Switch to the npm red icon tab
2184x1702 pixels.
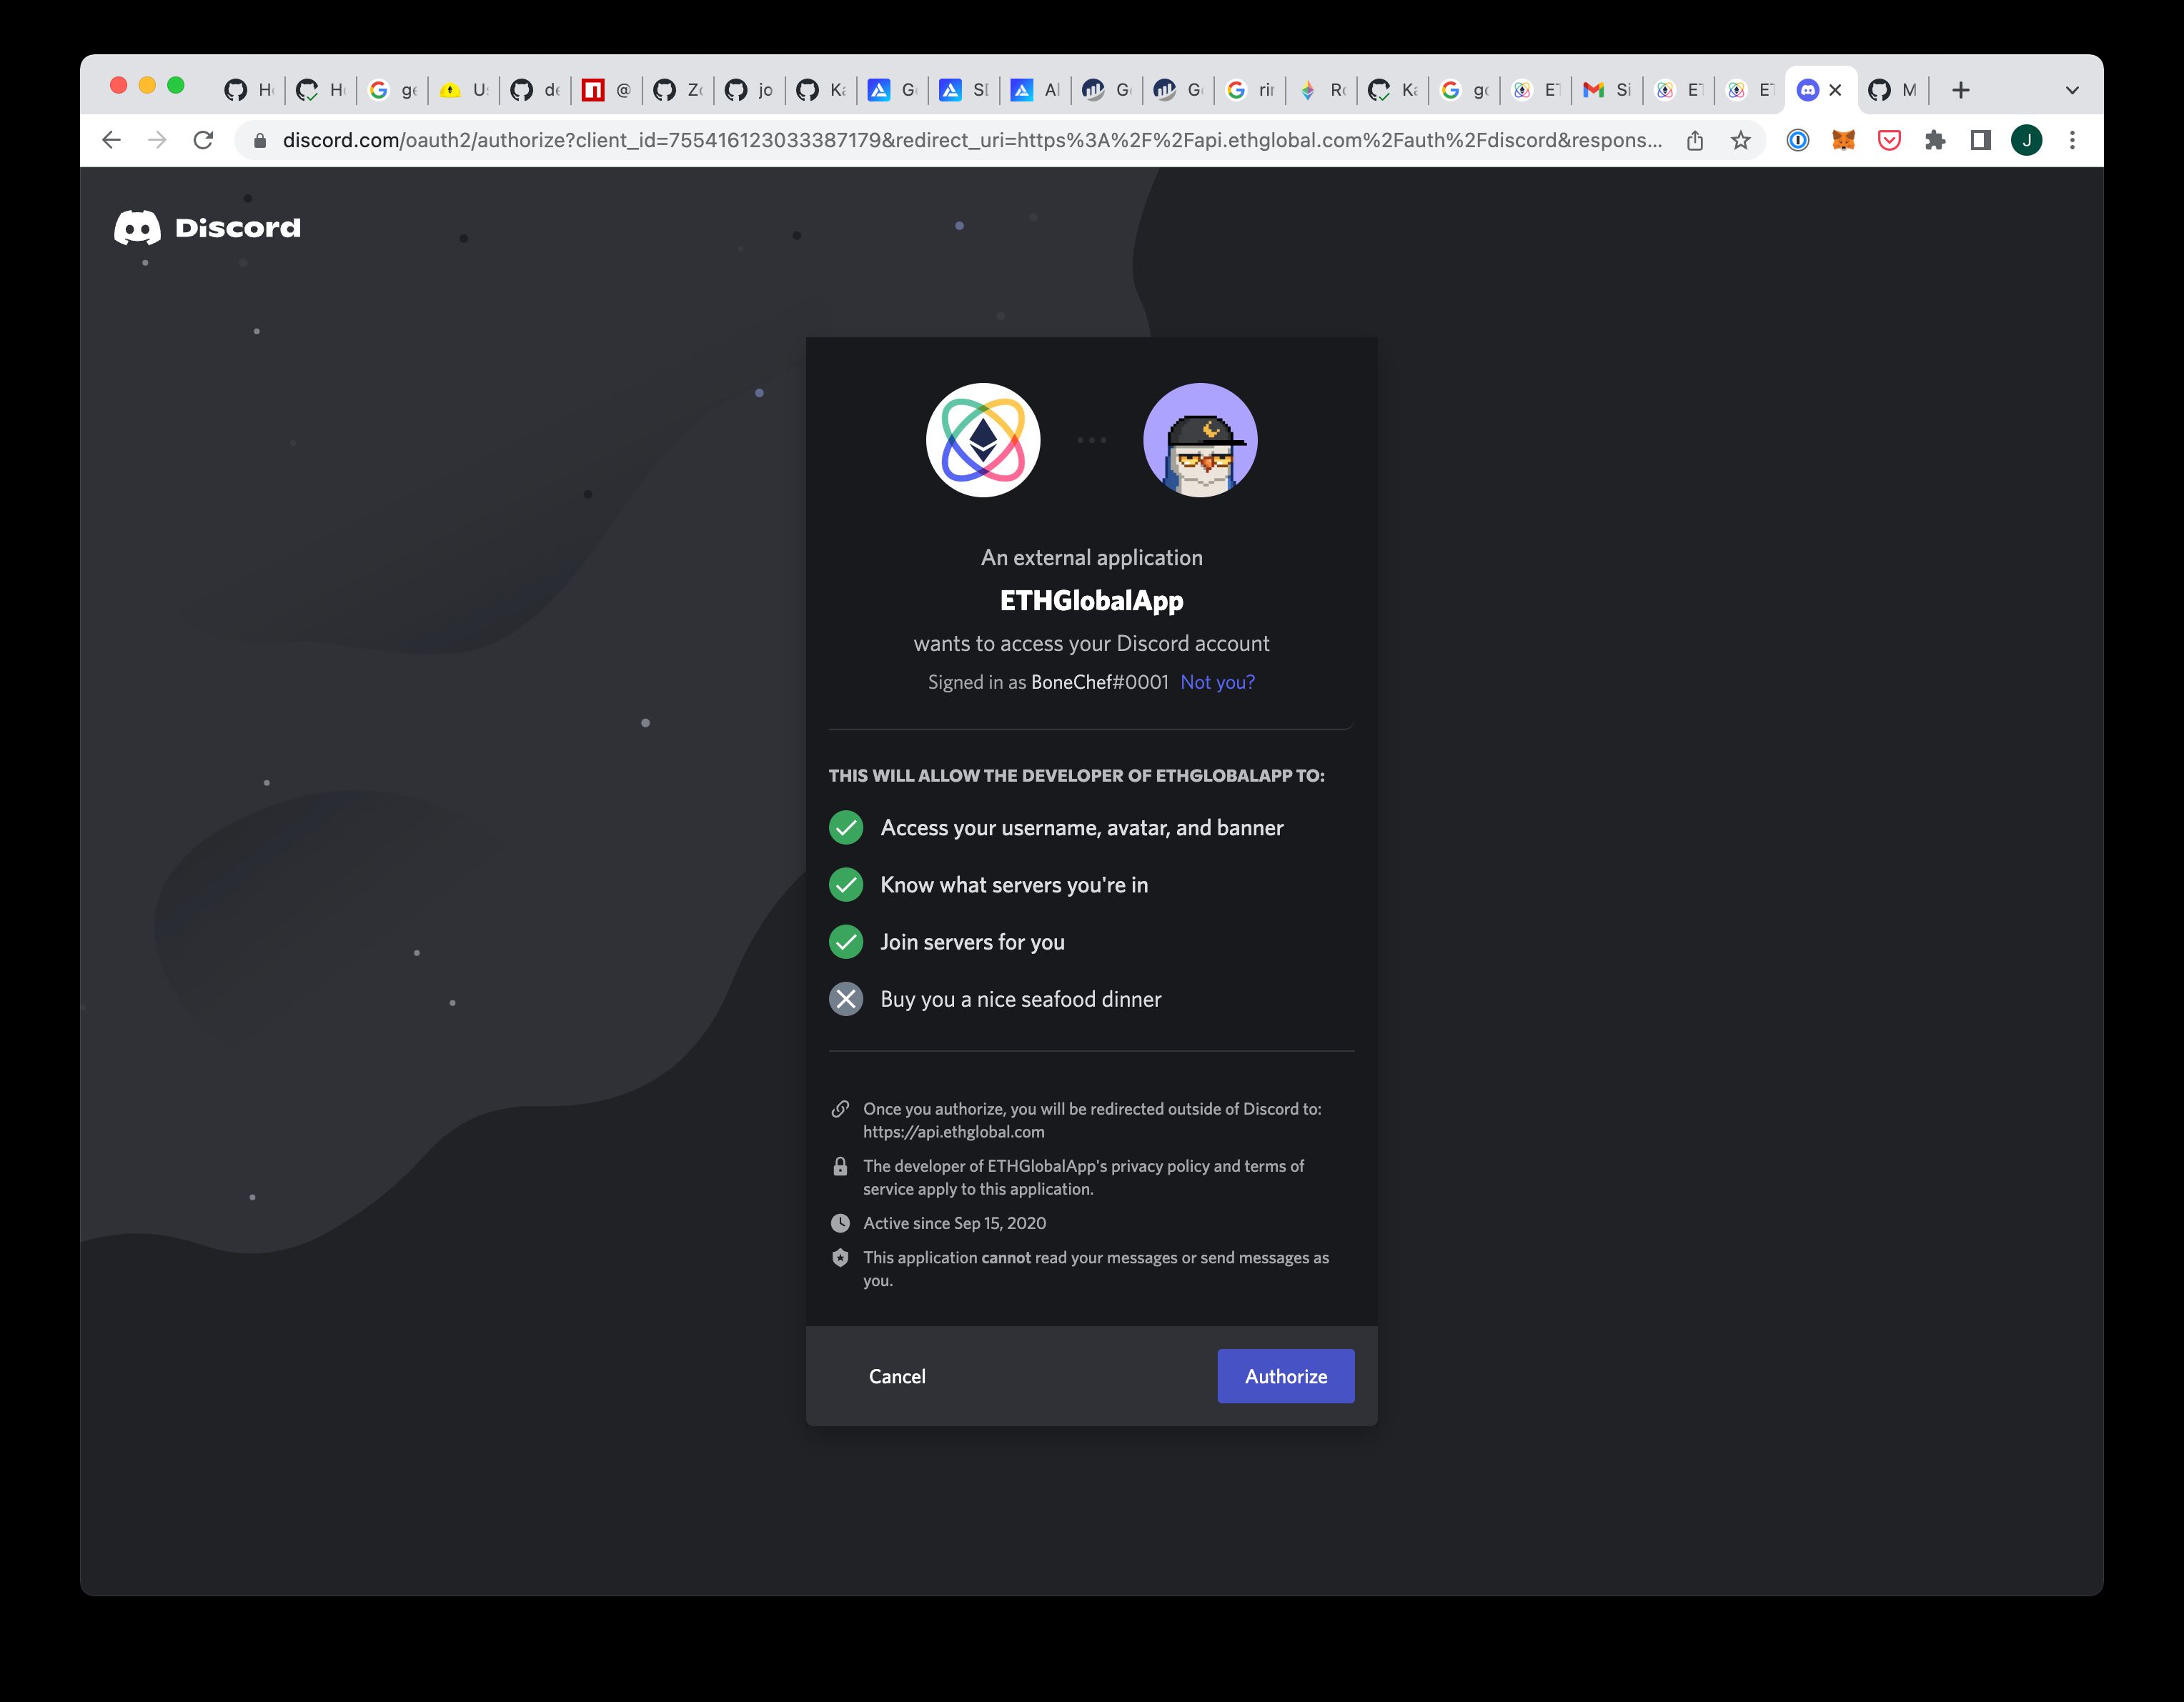click(606, 90)
